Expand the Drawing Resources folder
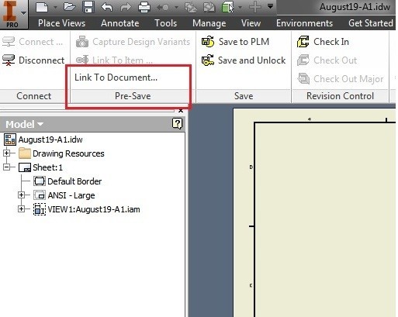This screenshot has height=317, width=398. coord(7,153)
